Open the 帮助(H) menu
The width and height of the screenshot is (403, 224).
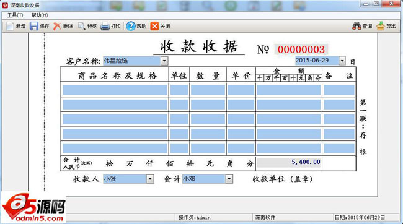tap(40, 15)
